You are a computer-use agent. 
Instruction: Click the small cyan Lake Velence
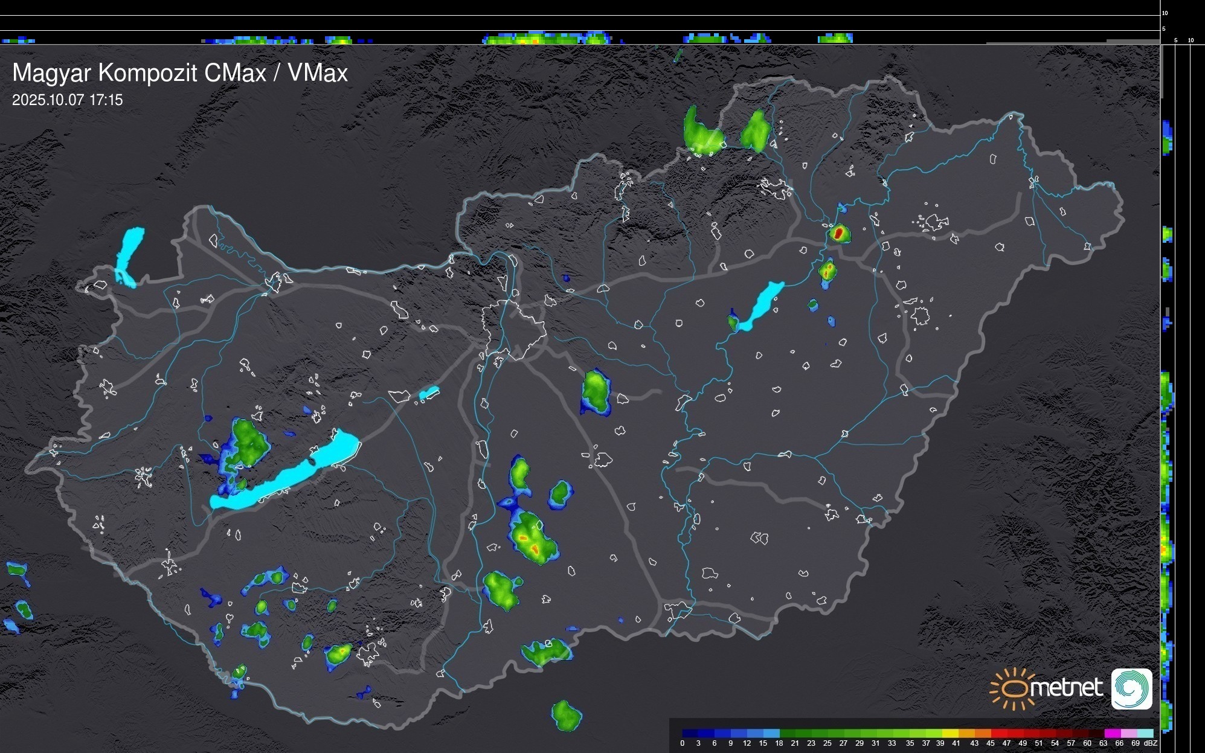click(429, 393)
